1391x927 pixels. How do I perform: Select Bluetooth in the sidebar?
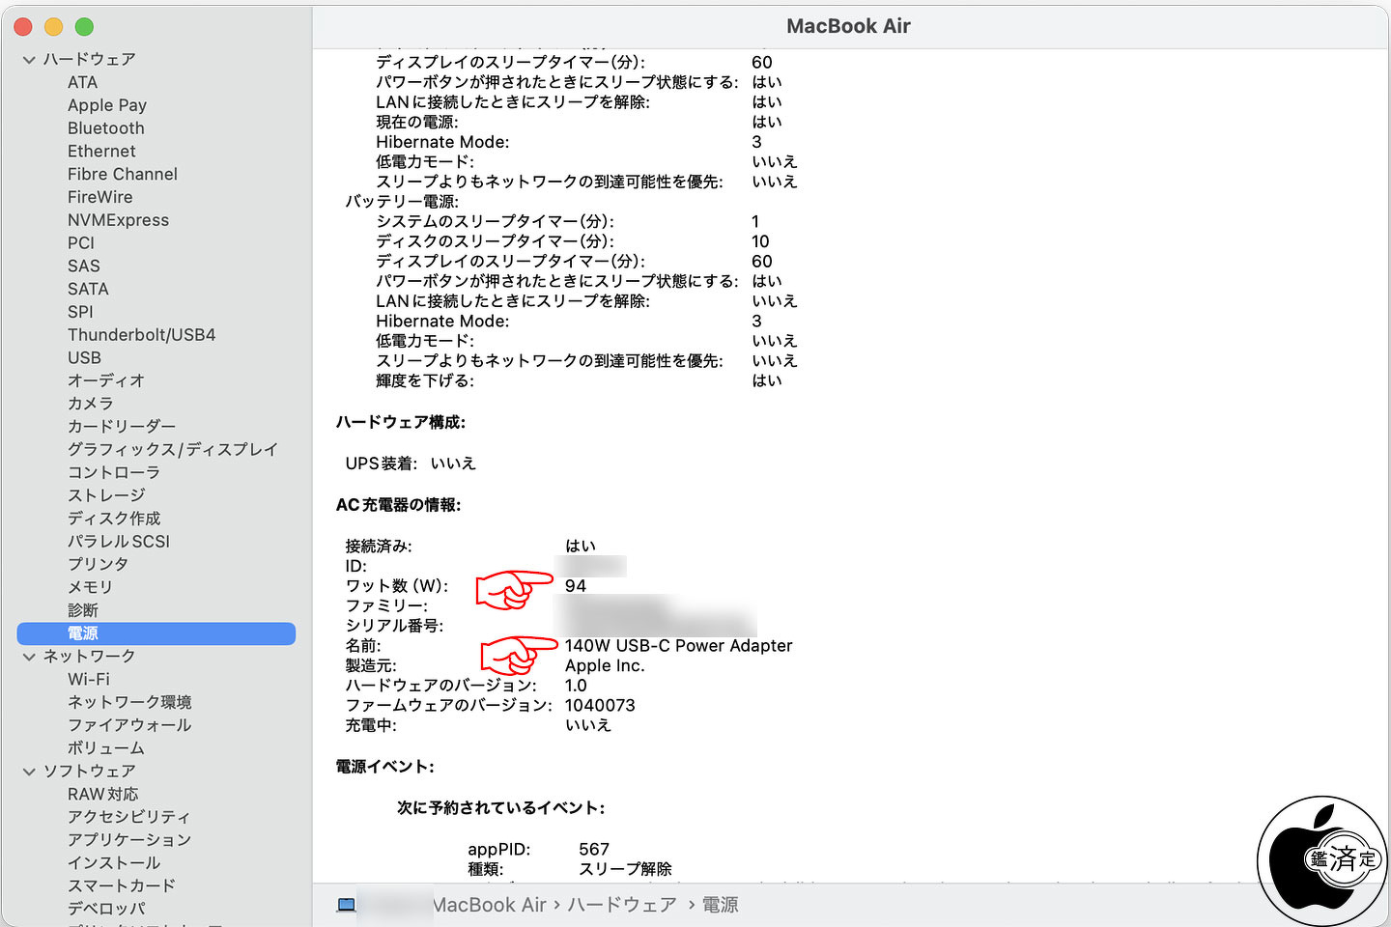tap(105, 128)
